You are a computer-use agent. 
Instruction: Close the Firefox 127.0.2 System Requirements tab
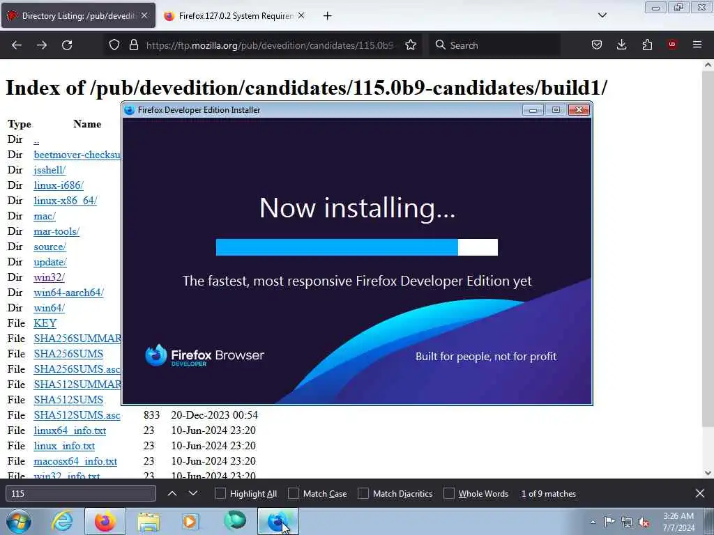click(301, 15)
